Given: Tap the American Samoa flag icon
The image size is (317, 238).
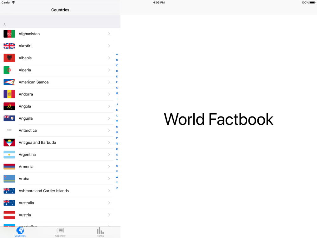Looking at the screenshot, I should (x=9, y=82).
